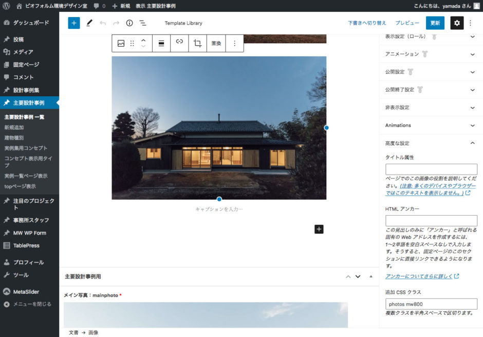483x337 pixels.
Task: Toggle the settings gear sidebar button
Action: tap(457, 23)
